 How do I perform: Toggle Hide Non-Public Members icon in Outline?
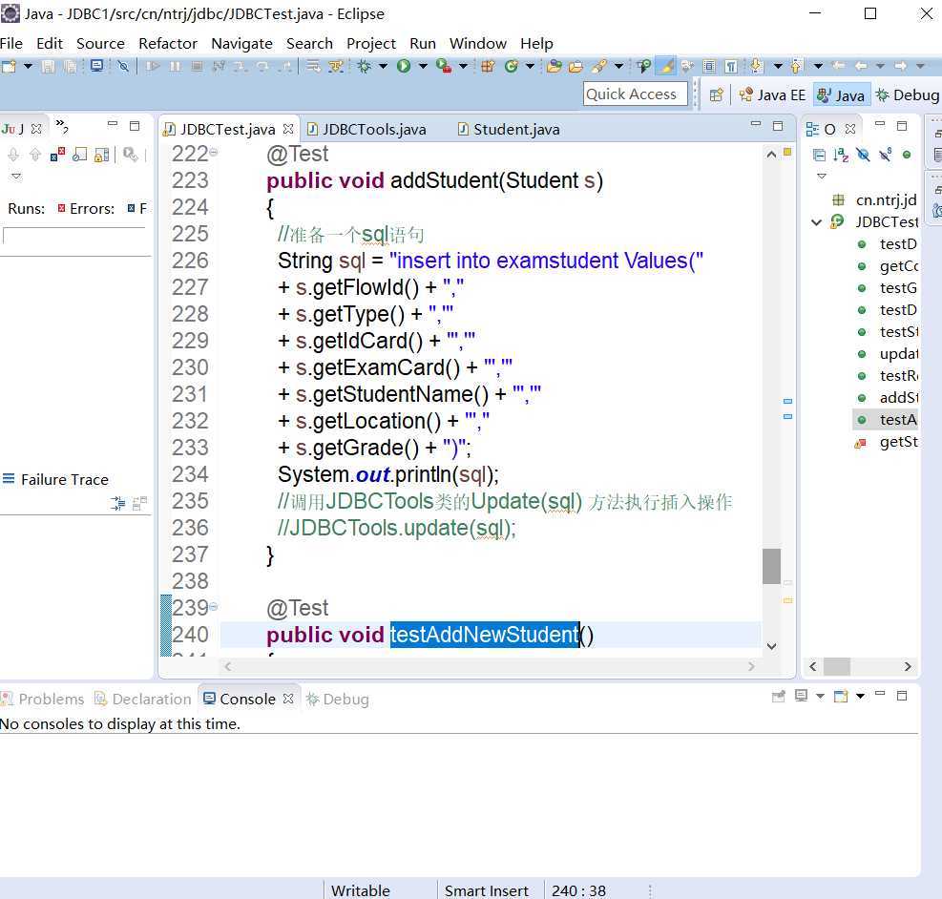click(x=907, y=155)
